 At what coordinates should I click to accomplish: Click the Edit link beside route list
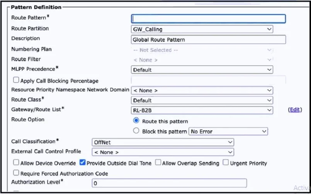295,110
